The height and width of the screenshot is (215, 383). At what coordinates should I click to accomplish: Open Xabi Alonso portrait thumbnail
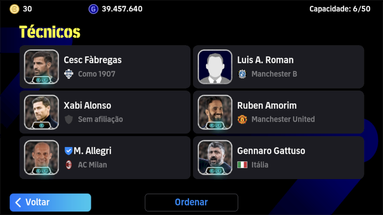tap(42, 112)
